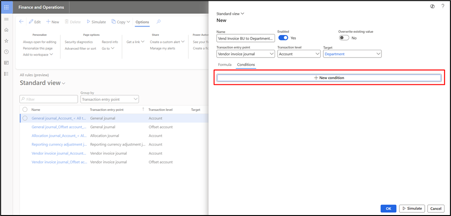The width and height of the screenshot is (451, 216).
Task: Switch to the Conditions tab
Action: point(246,65)
